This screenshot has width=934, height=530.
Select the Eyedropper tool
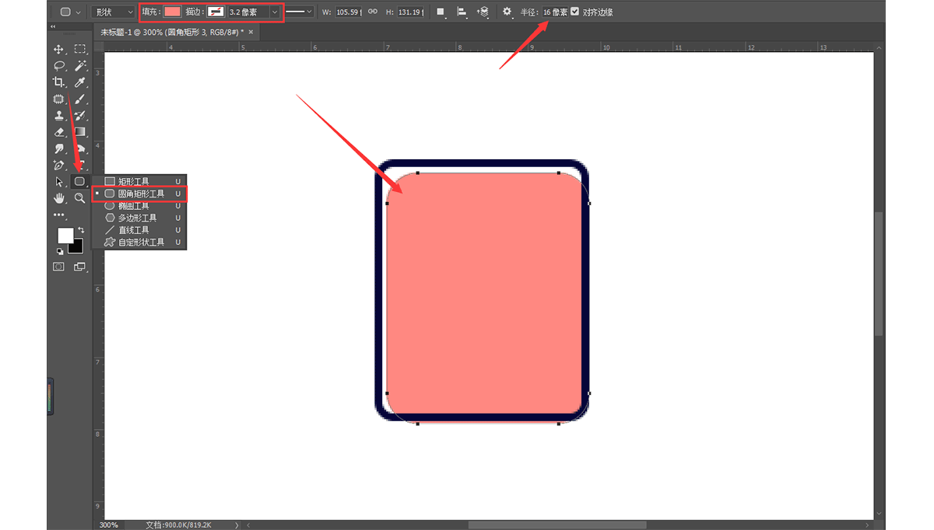coord(79,82)
